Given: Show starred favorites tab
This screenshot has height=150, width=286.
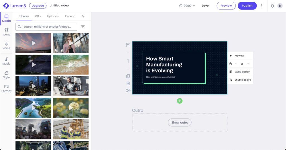Looking at the screenshot, I should [x=83, y=16].
